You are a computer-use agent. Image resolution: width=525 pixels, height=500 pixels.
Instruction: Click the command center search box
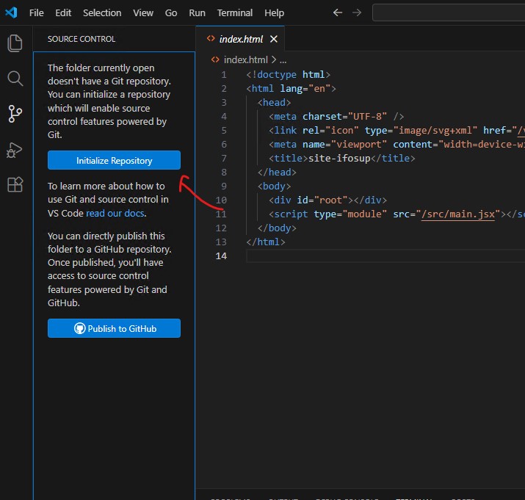coord(449,12)
